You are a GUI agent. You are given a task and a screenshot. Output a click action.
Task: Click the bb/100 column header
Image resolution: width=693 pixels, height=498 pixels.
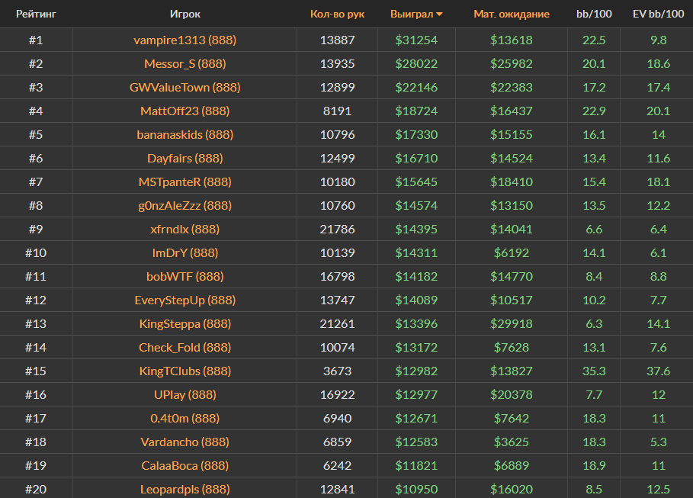pos(593,14)
